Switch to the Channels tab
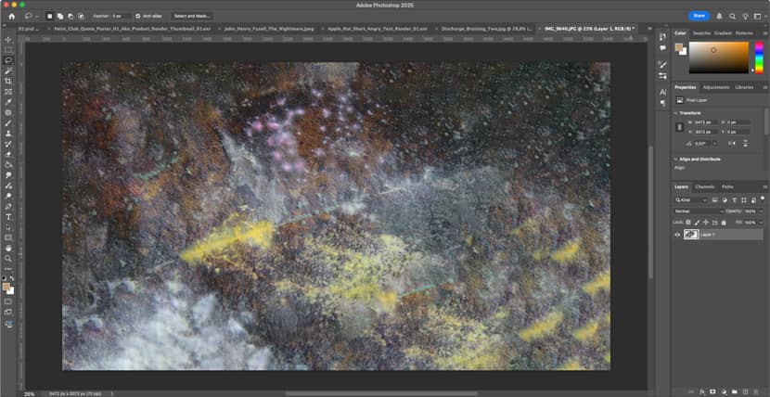Viewport: 770px width, 397px height. coord(705,186)
